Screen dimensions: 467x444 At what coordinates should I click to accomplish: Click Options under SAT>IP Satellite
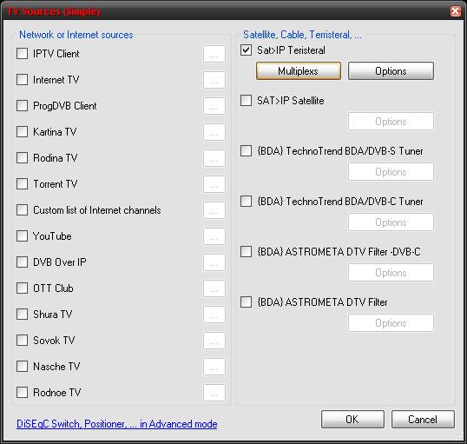[x=391, y=122]
